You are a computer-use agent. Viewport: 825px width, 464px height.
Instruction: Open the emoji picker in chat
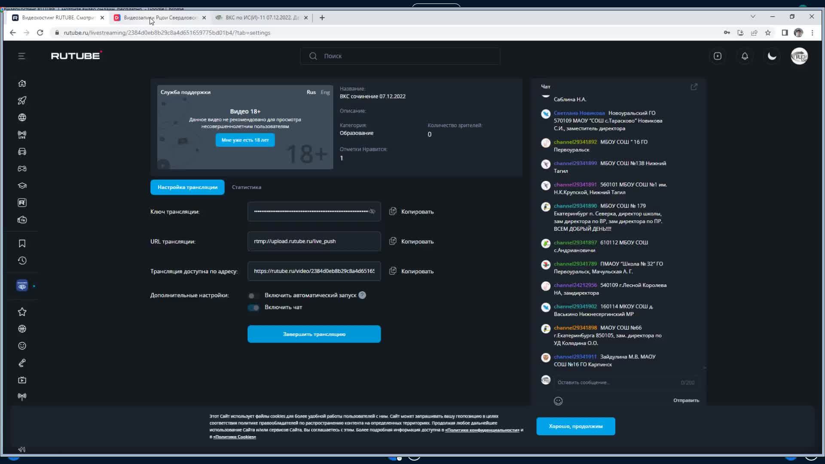click(558, 401)
